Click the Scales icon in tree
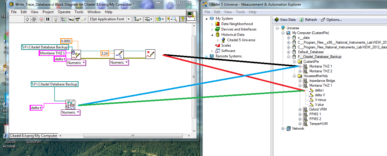387x156 pixels. pos(218,45)
